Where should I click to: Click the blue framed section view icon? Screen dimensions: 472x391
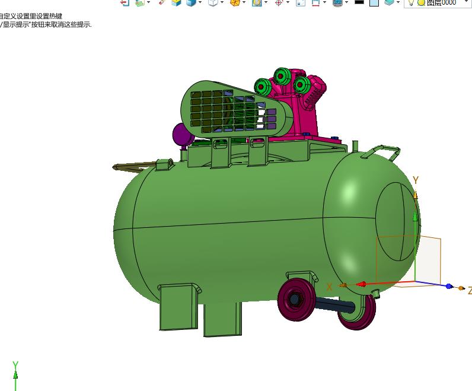point(257,2)
